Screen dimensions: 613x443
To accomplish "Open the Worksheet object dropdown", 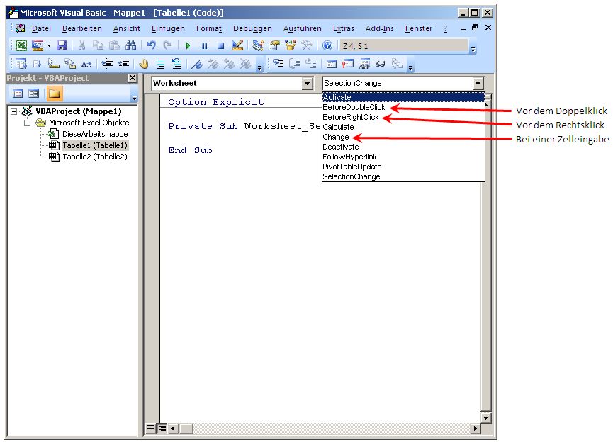I will coord(308,83).
